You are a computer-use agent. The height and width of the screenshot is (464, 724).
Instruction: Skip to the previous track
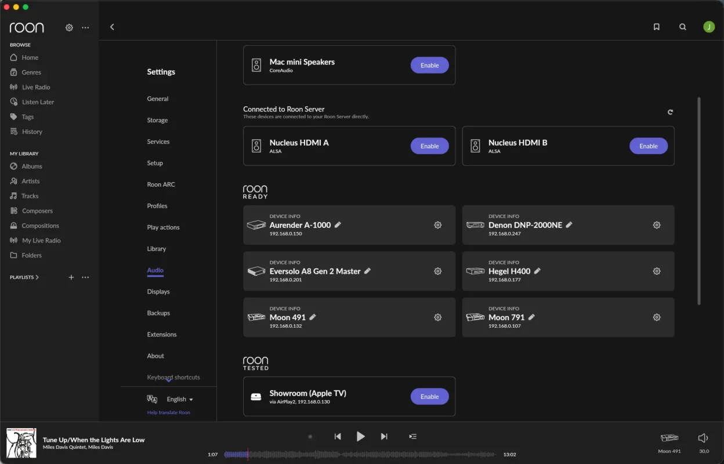(x=338, y=436)
